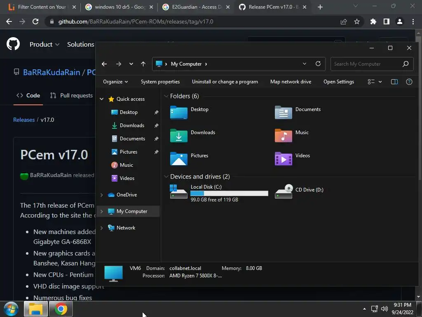Screen dimensions: 422x317
Task: Open a new Chrome tab
Action: [320, 7]
